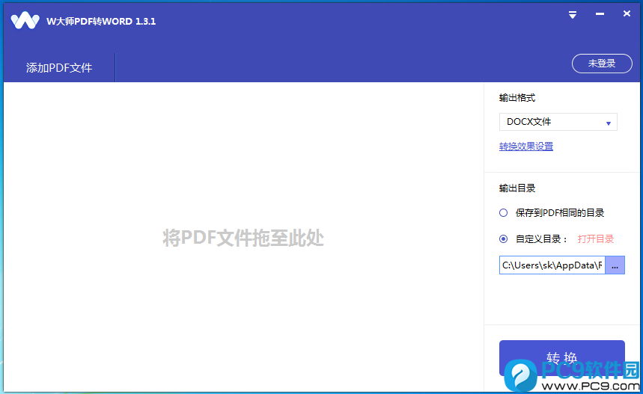Open the title bar dropdown menu icon
The height and width of the screenshot is (394, 643).
pyautogui.click(x=573, y=15)
